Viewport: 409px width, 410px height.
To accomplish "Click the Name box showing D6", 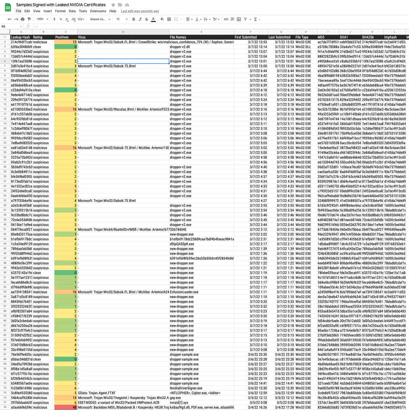I will 10,26.
